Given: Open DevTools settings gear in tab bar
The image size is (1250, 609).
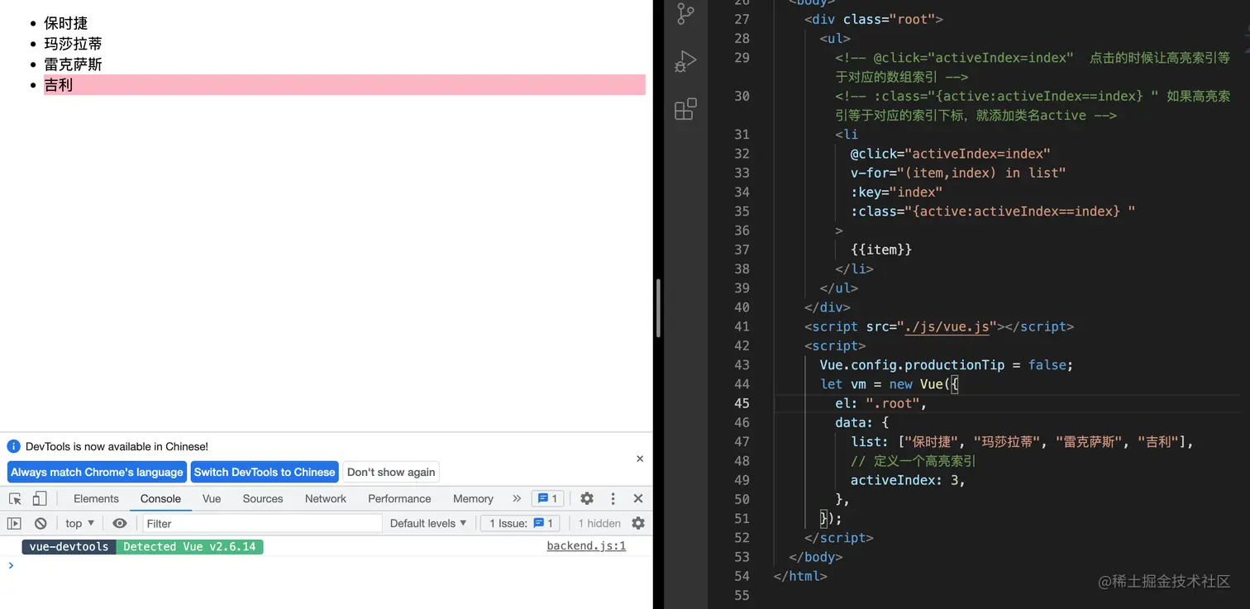Looking at the screenshot, I should [x=587, y=498].
